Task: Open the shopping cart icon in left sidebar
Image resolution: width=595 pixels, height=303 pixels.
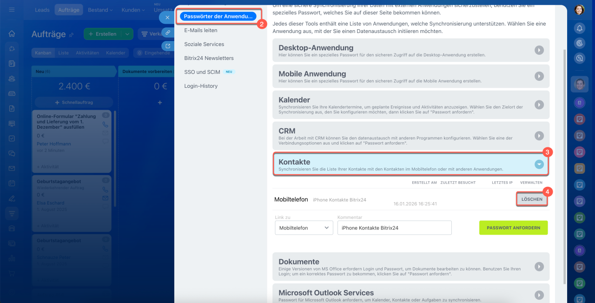Action: pyautogui.click(x=12, y=274)
